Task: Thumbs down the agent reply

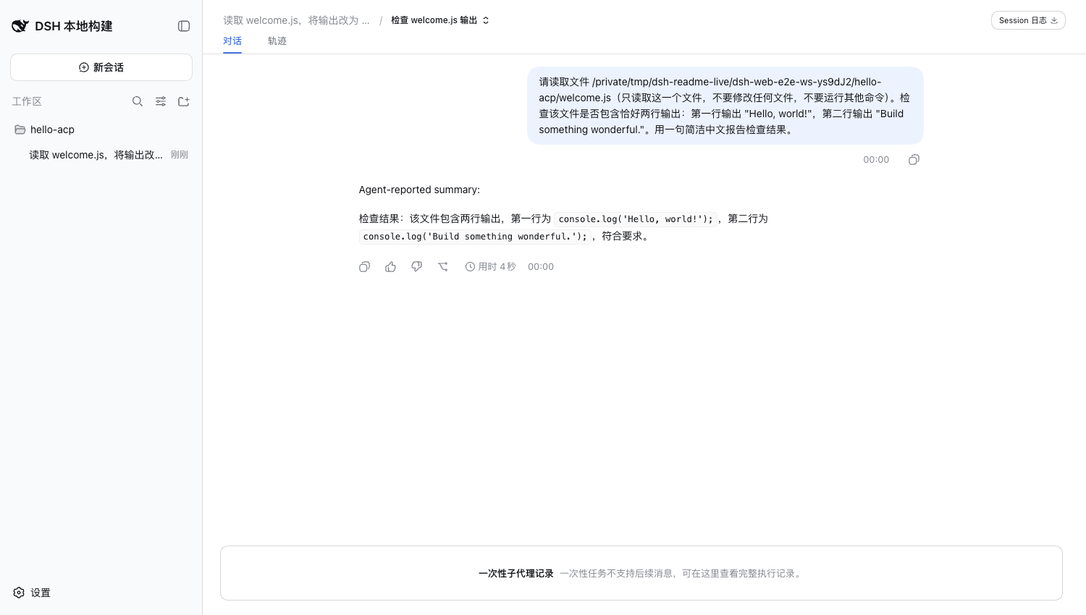Action: coord(417,267)
